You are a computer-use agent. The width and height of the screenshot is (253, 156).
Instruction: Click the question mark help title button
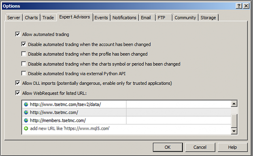click(x=239, y=6)
